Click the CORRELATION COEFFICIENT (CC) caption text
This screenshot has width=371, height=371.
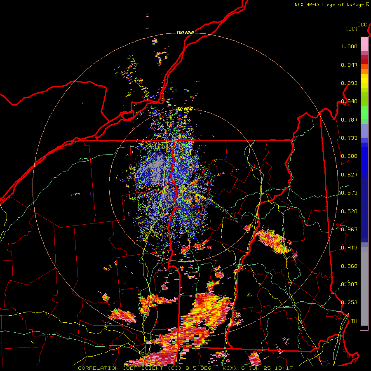130,368
